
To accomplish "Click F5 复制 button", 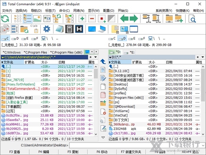I will point(73,152).
